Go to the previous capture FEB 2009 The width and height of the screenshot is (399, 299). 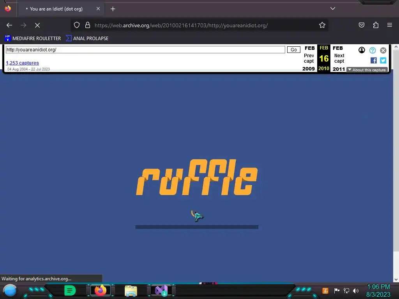tap(309, 58)
